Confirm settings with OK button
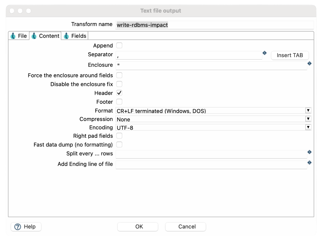The height and width of the screenshot is (241, 320). [138, 227]
